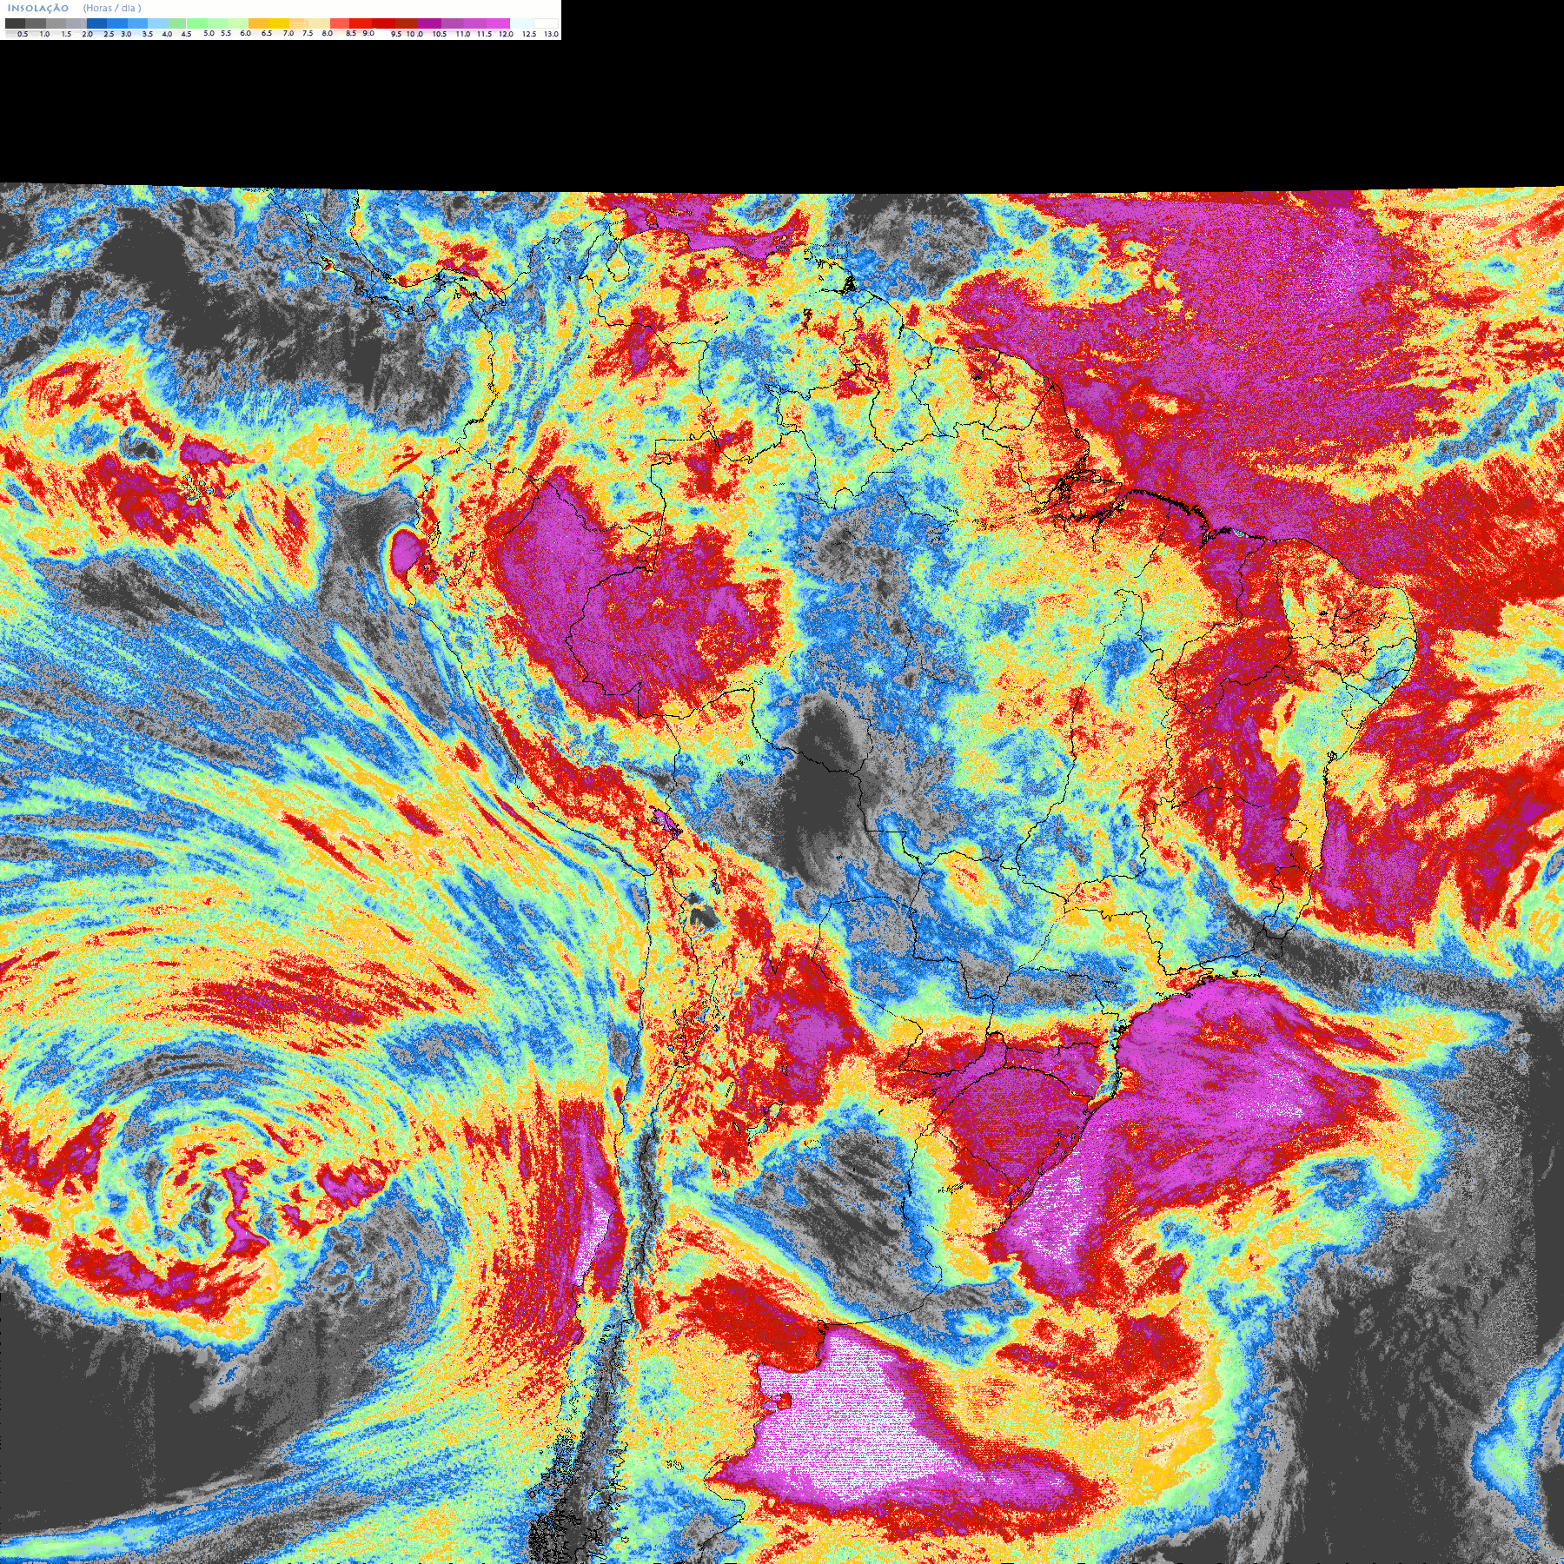Click the '12.5' legend value
Viewport: 1564px width, 1564px height.
pyautogui.click(x=529, y=34)
